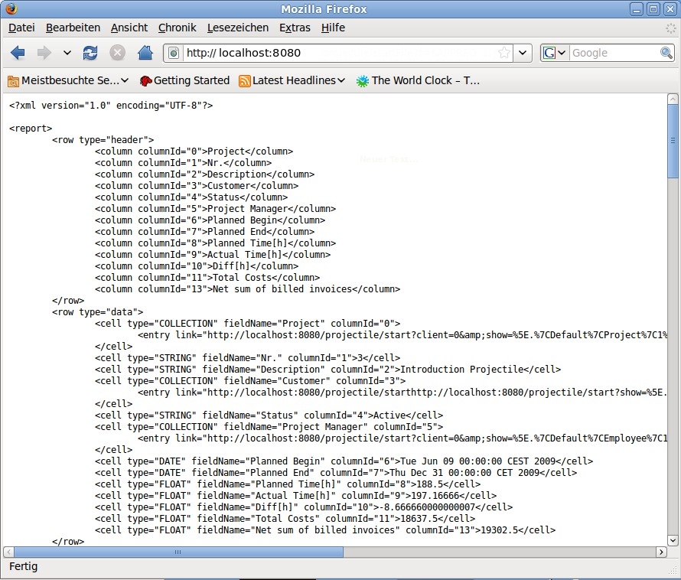Expand the address bar URL history dropdown
The image size is (681, 580).
(x=523, y=53)
